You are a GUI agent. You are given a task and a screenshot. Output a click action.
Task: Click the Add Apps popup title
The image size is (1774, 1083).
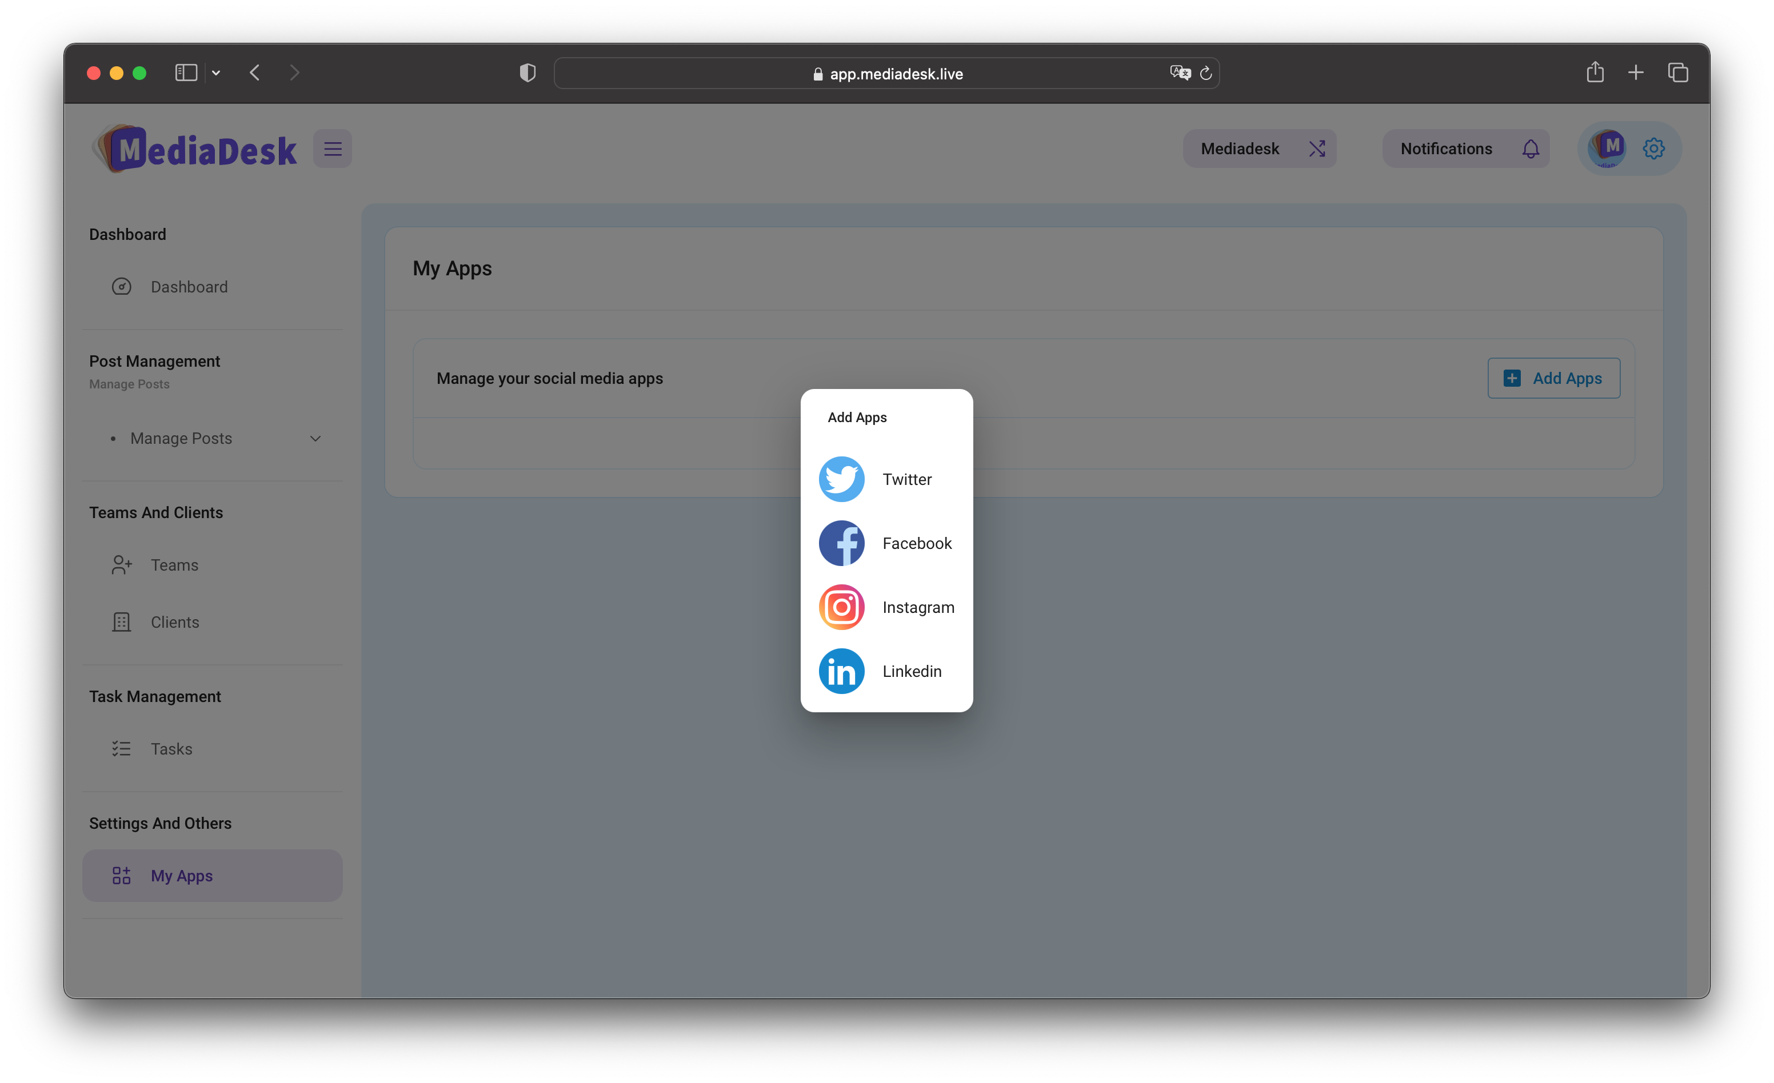(x=857, y=418)
